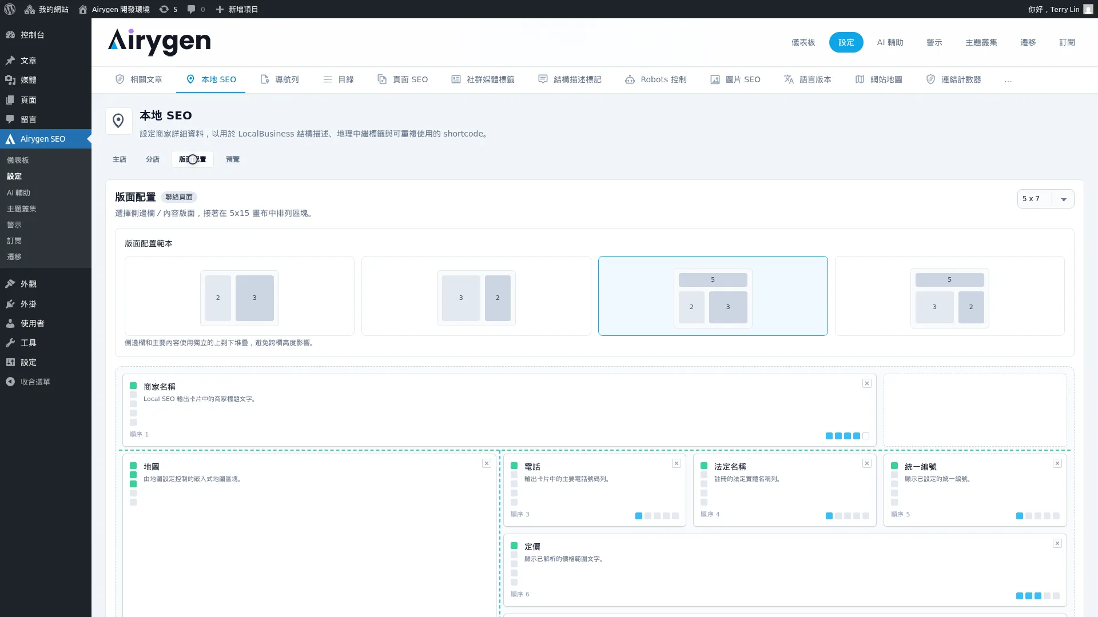Click the updates icon showing 5

[168, 9]
